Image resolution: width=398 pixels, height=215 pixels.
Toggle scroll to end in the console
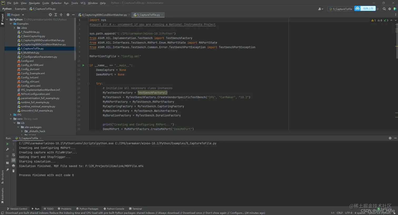point(13,160)
